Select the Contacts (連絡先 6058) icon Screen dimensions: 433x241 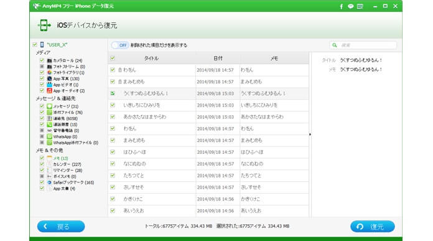pyautogui.click(x=49, y=118)
